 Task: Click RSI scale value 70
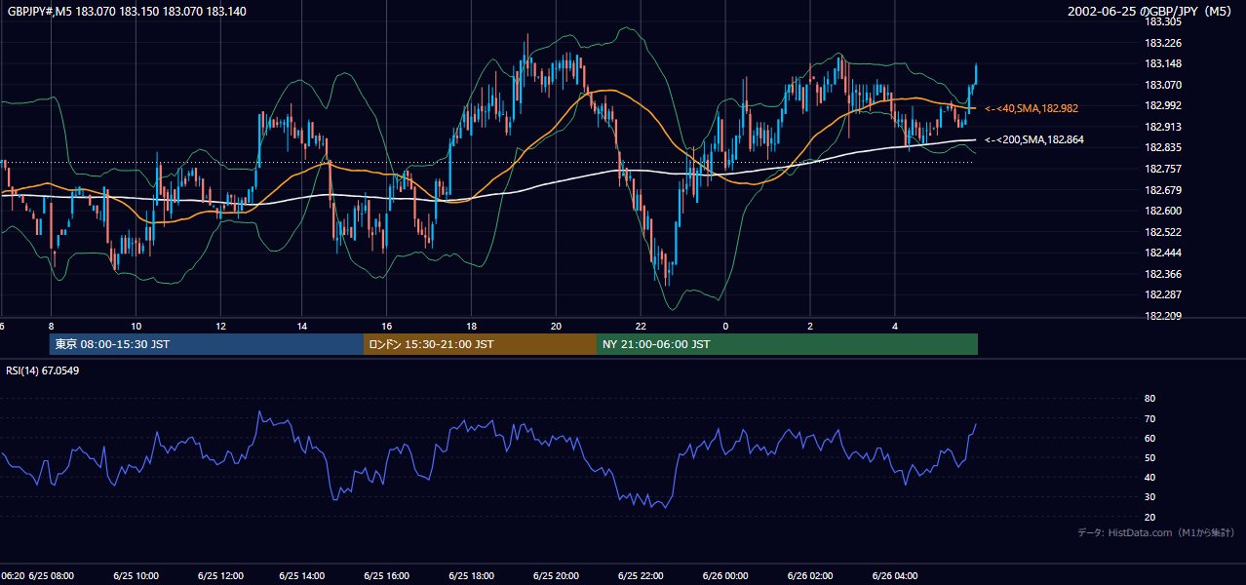coord(1149,418)
